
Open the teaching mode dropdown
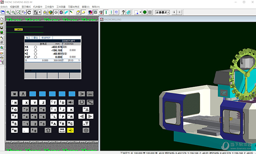pyautogui.click(x=163, y=12)
